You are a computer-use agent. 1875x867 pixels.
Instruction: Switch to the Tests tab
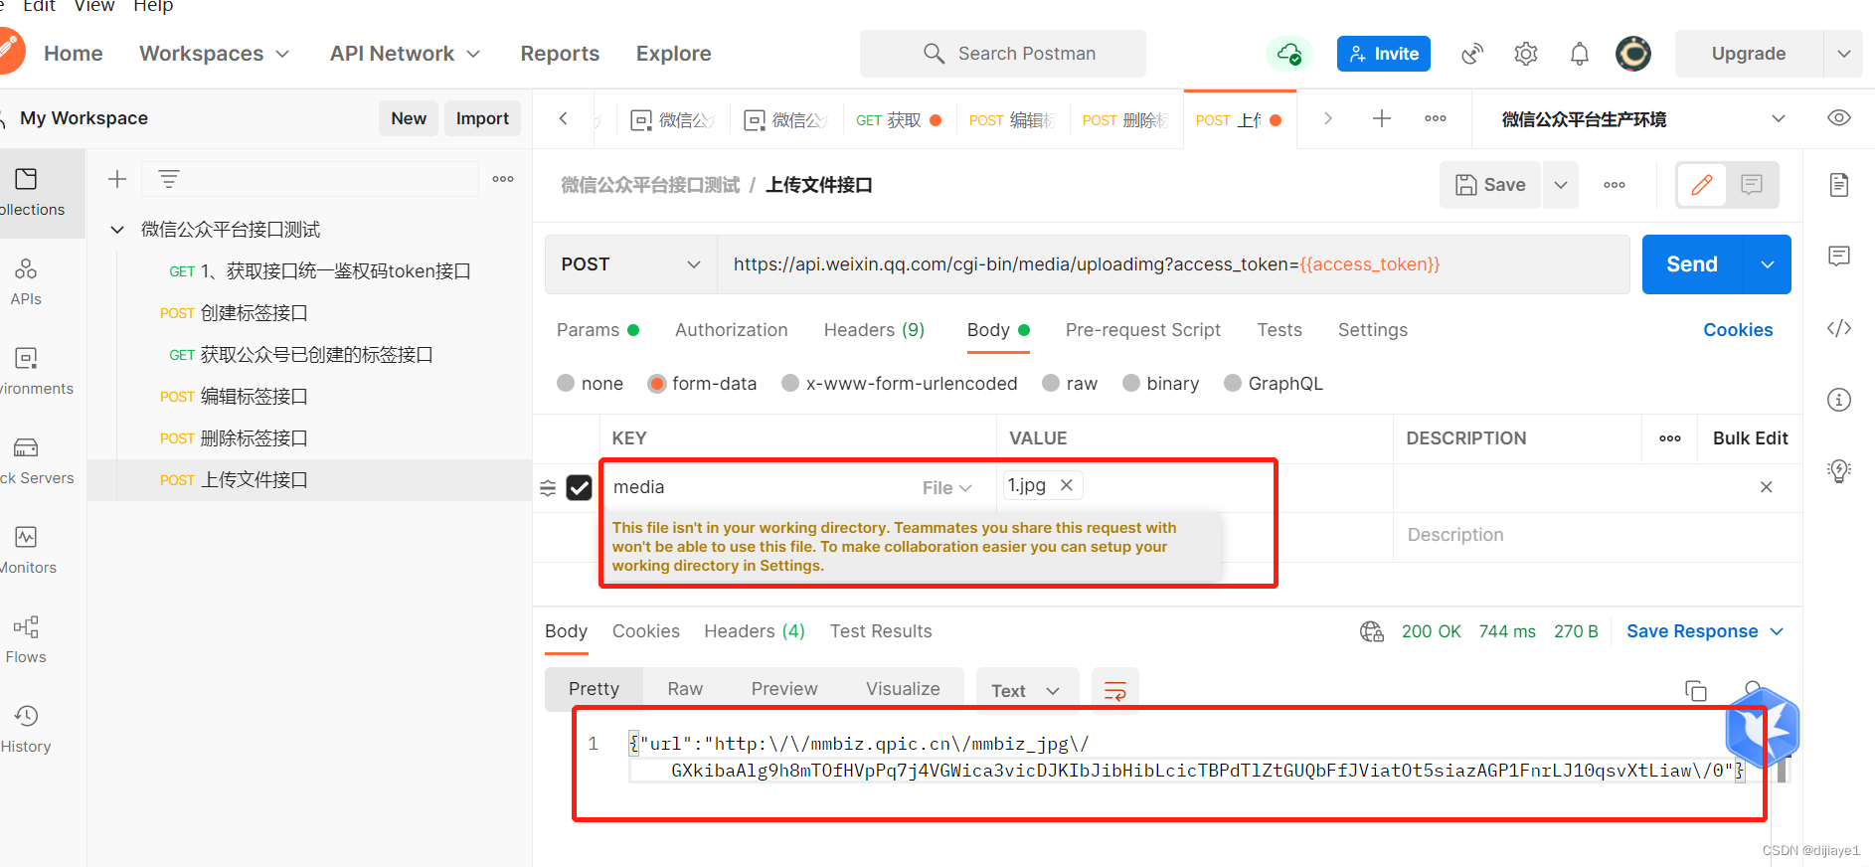(x=1279, y=330)
